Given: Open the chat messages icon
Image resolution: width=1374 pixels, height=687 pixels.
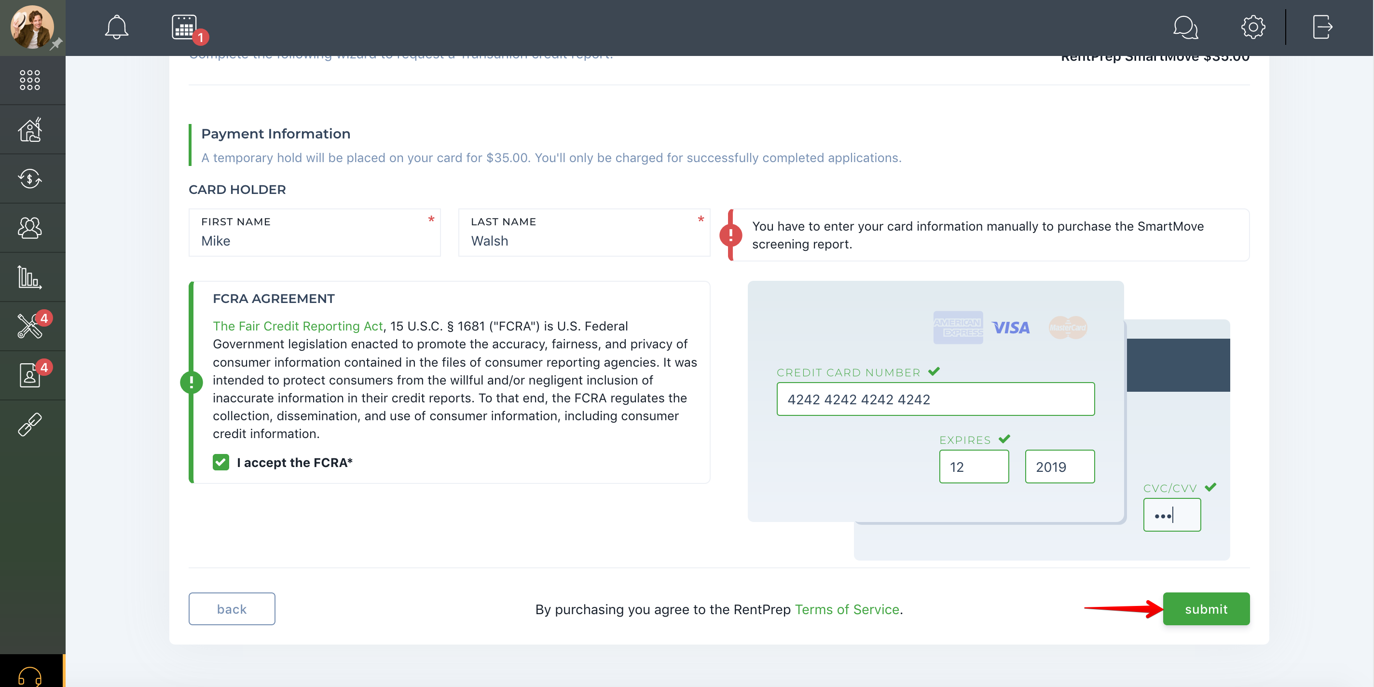Looking at the screenshot, I should coord(1185,27).
